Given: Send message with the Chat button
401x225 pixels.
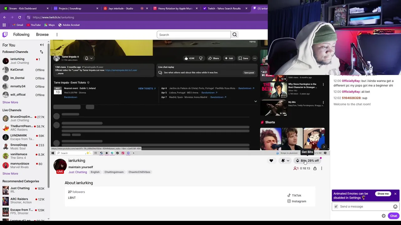Looking at the screenshot, I should pyautogui.click(x=393, y=216).
